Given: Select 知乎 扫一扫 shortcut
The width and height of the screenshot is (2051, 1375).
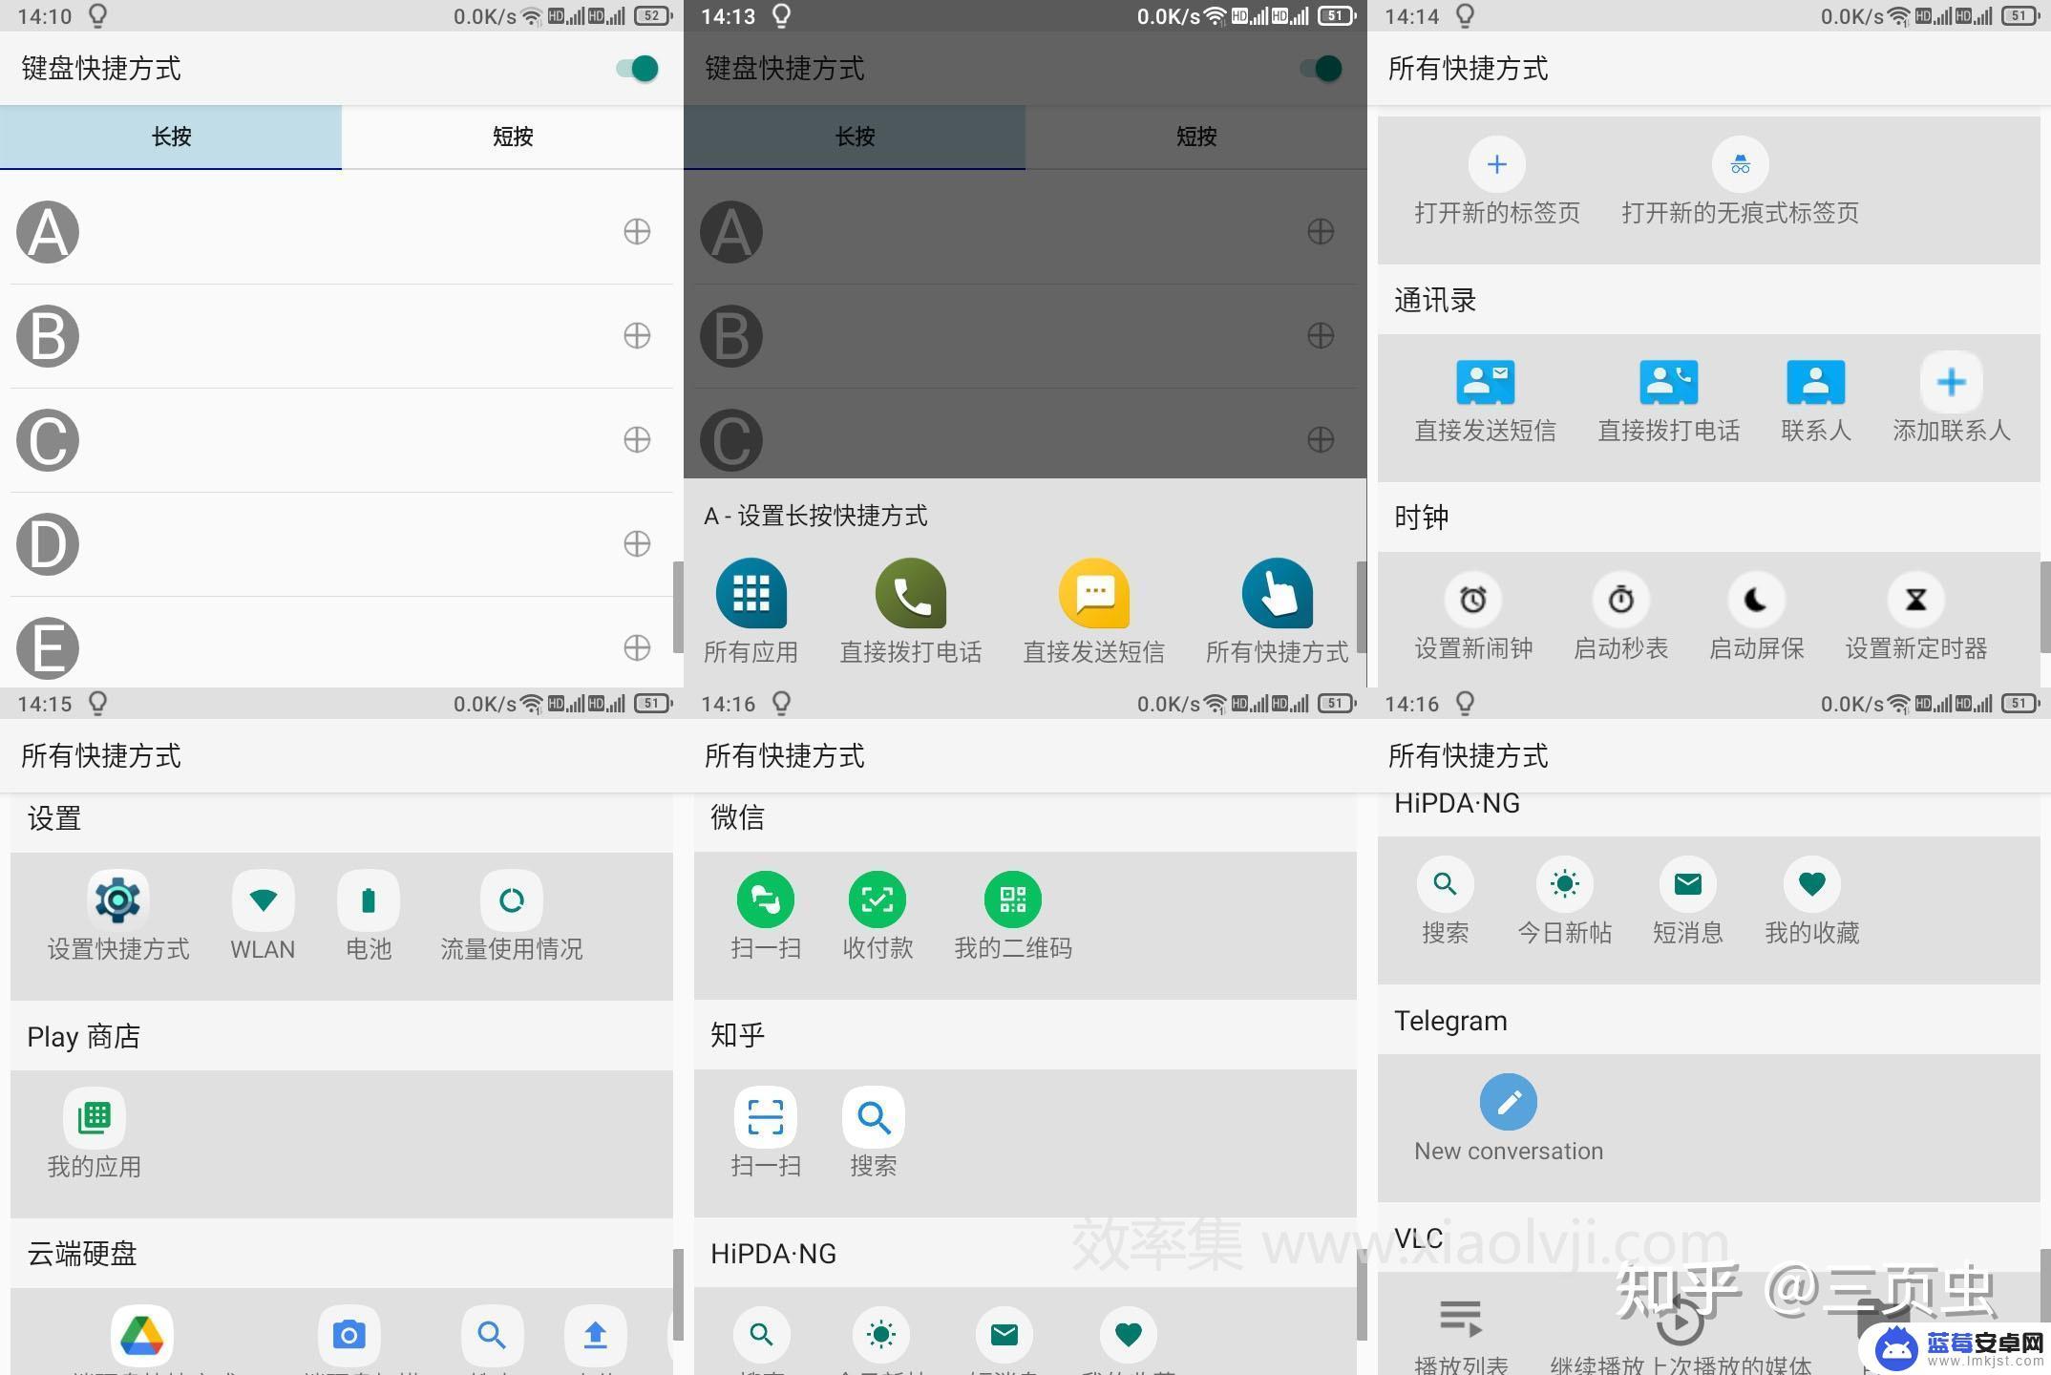Looking at the screenshot, I should pyautogui.click(x=766, y=1133).
